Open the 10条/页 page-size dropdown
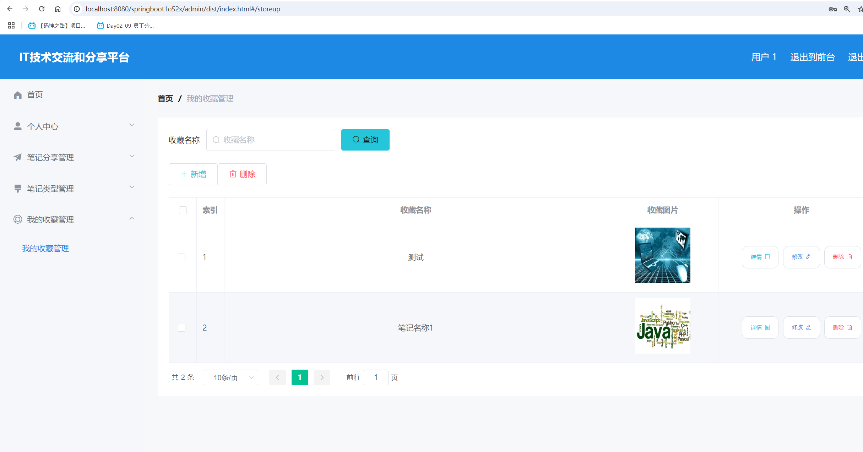 (x=230, y=377)
